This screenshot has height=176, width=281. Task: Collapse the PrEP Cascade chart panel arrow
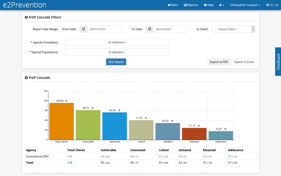pyautogui.click(x=26, y=78)
